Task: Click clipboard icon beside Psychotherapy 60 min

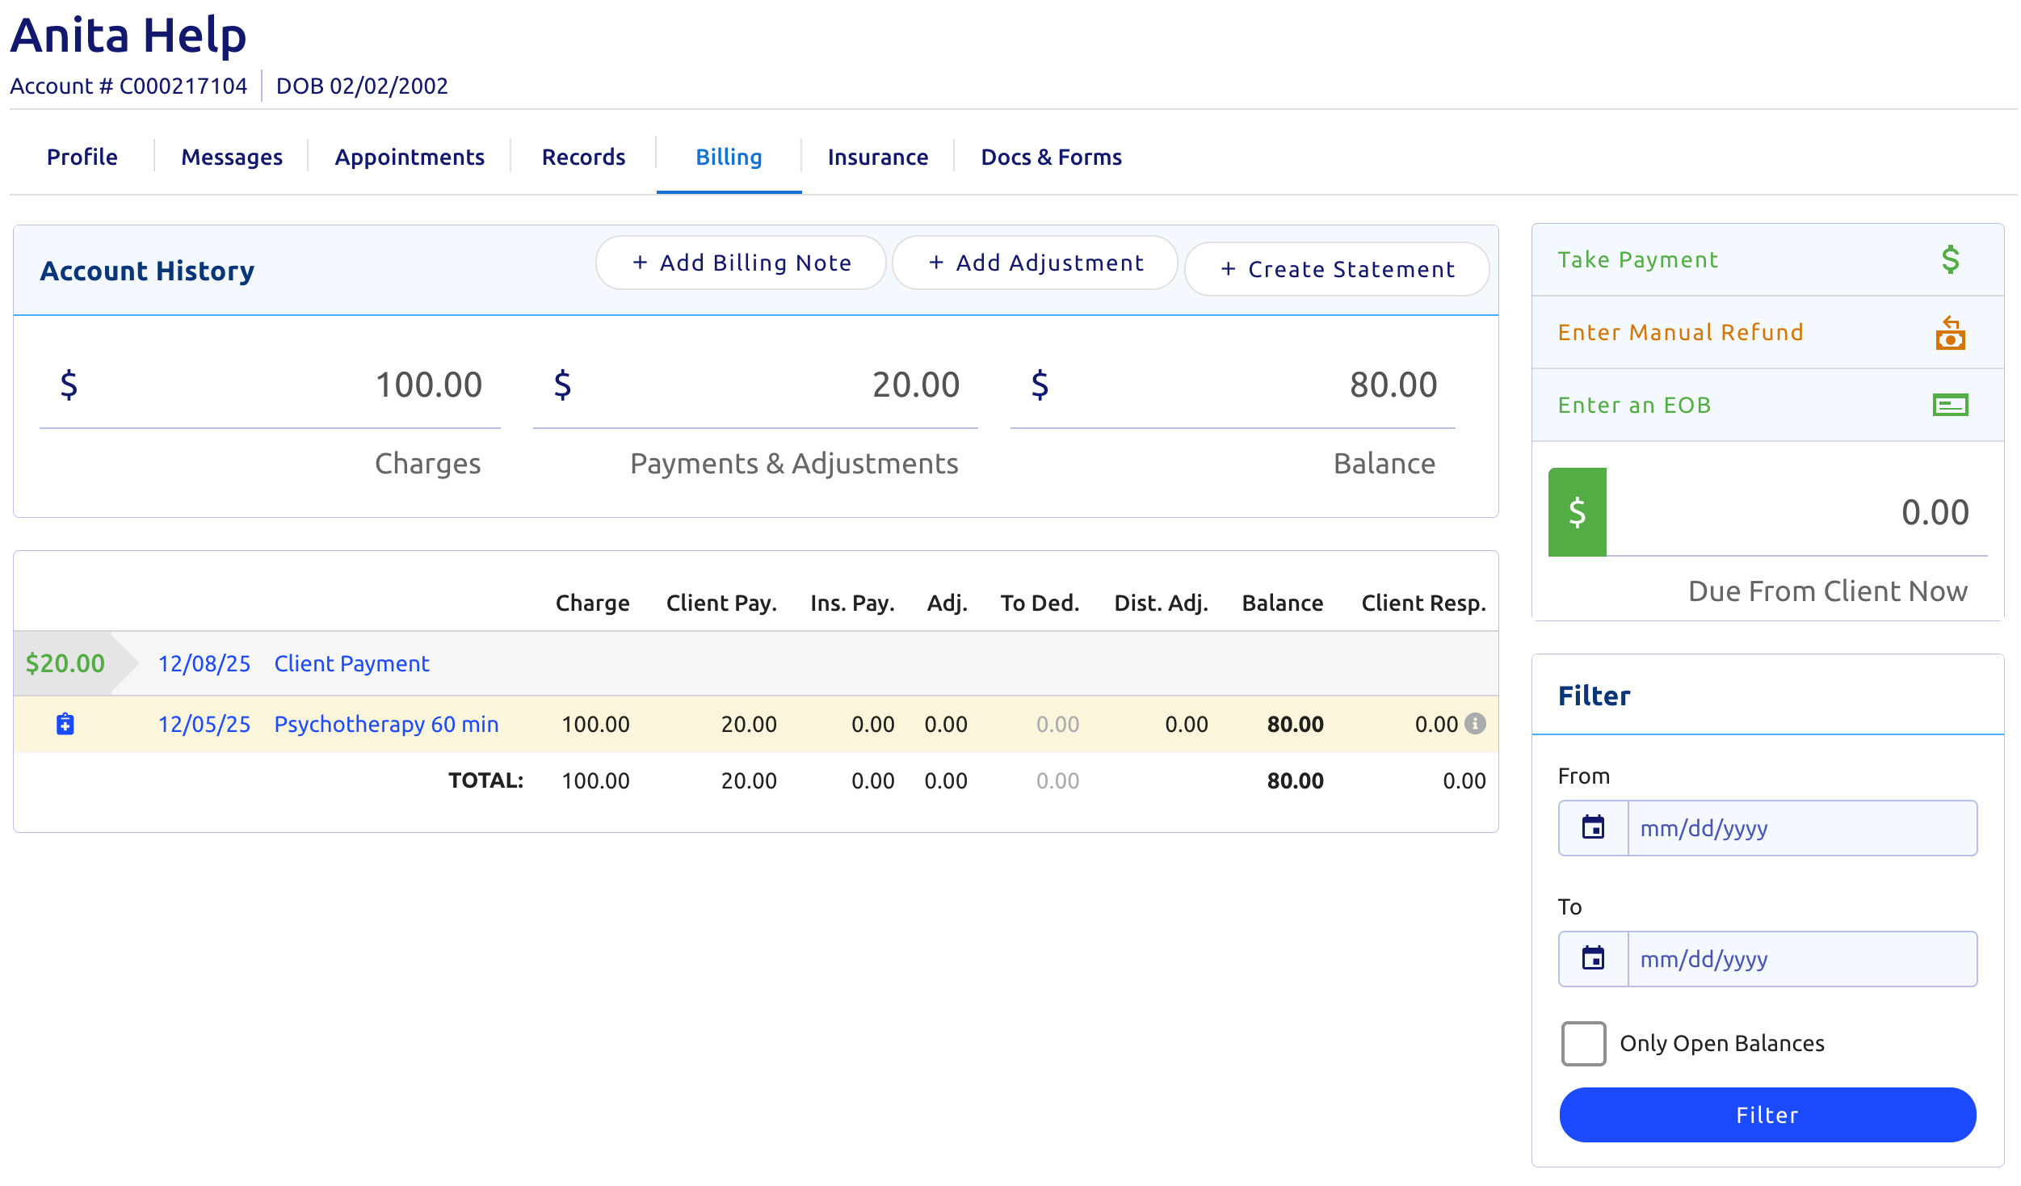Action: pyautogui.click(x=65, y=724)
